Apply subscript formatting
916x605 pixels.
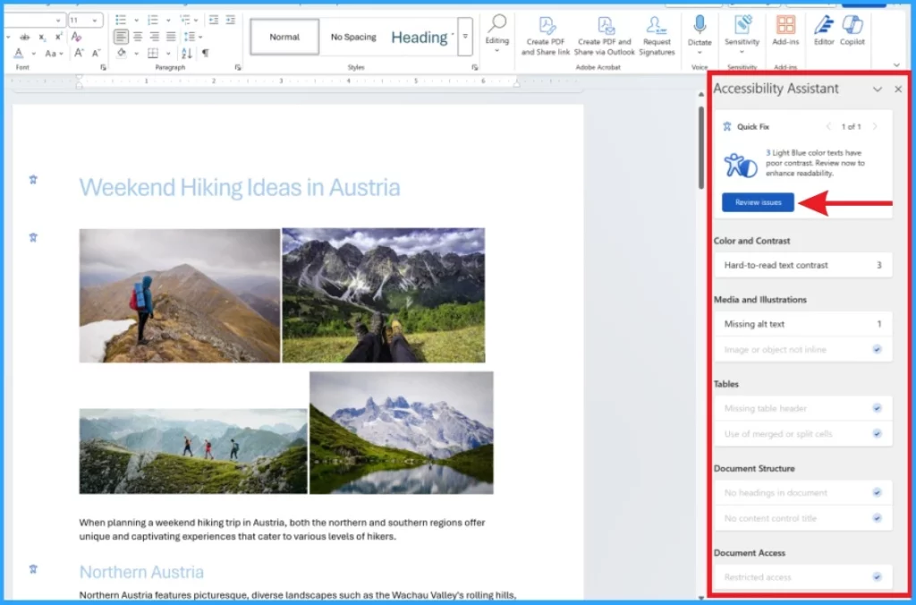point(42,37)
